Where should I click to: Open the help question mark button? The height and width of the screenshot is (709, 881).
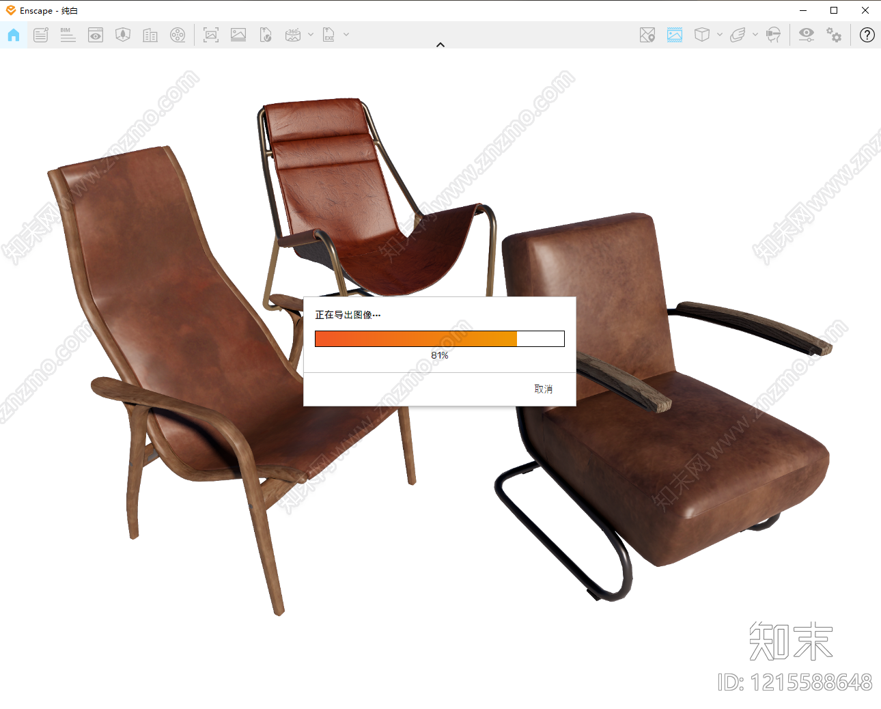(x=867, y=35)
